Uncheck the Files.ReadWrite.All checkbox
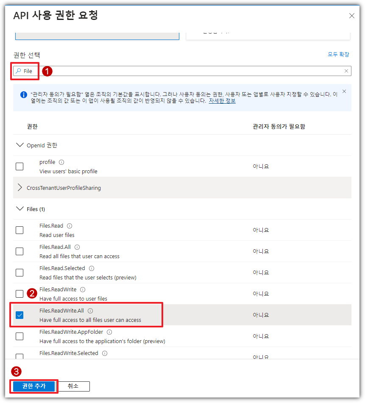 (x=20, y=315)
